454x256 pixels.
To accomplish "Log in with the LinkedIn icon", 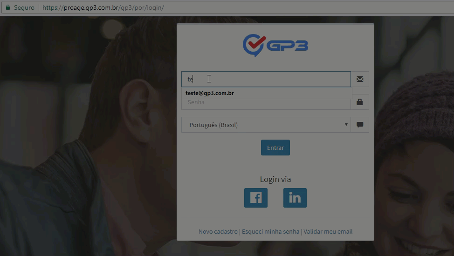I will [x=295, y=198].
